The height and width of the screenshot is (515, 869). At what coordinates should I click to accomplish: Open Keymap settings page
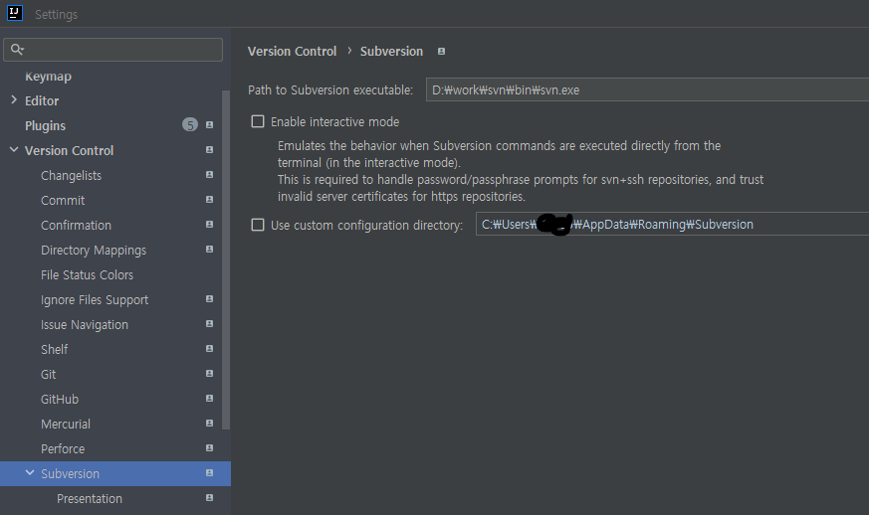(48, 77)
